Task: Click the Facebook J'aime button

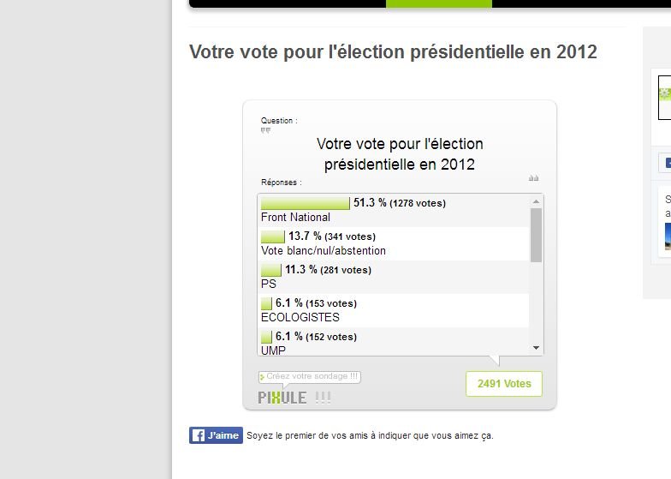Action: (216, 435)
